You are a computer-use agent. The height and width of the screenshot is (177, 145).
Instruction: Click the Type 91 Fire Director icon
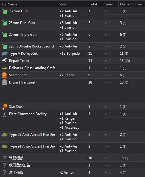point(5,135)
